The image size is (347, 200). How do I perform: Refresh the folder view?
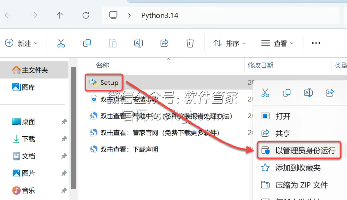coord(86,15)
